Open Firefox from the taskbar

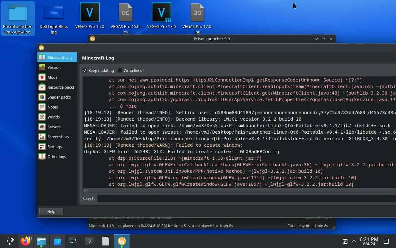pyautogui.click(x=26, y=241)
